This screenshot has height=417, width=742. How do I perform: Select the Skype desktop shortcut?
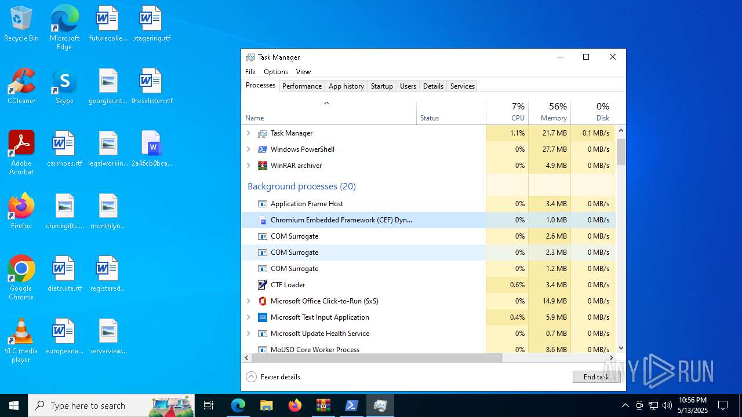64,86
